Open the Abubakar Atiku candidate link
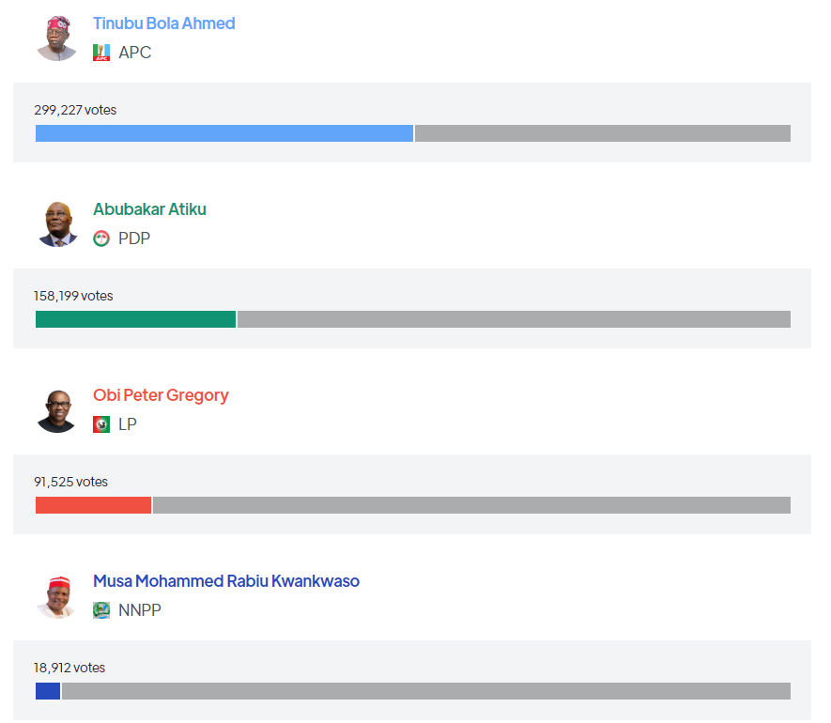This screenshot has height=723, width=831. tap(149, 209)
